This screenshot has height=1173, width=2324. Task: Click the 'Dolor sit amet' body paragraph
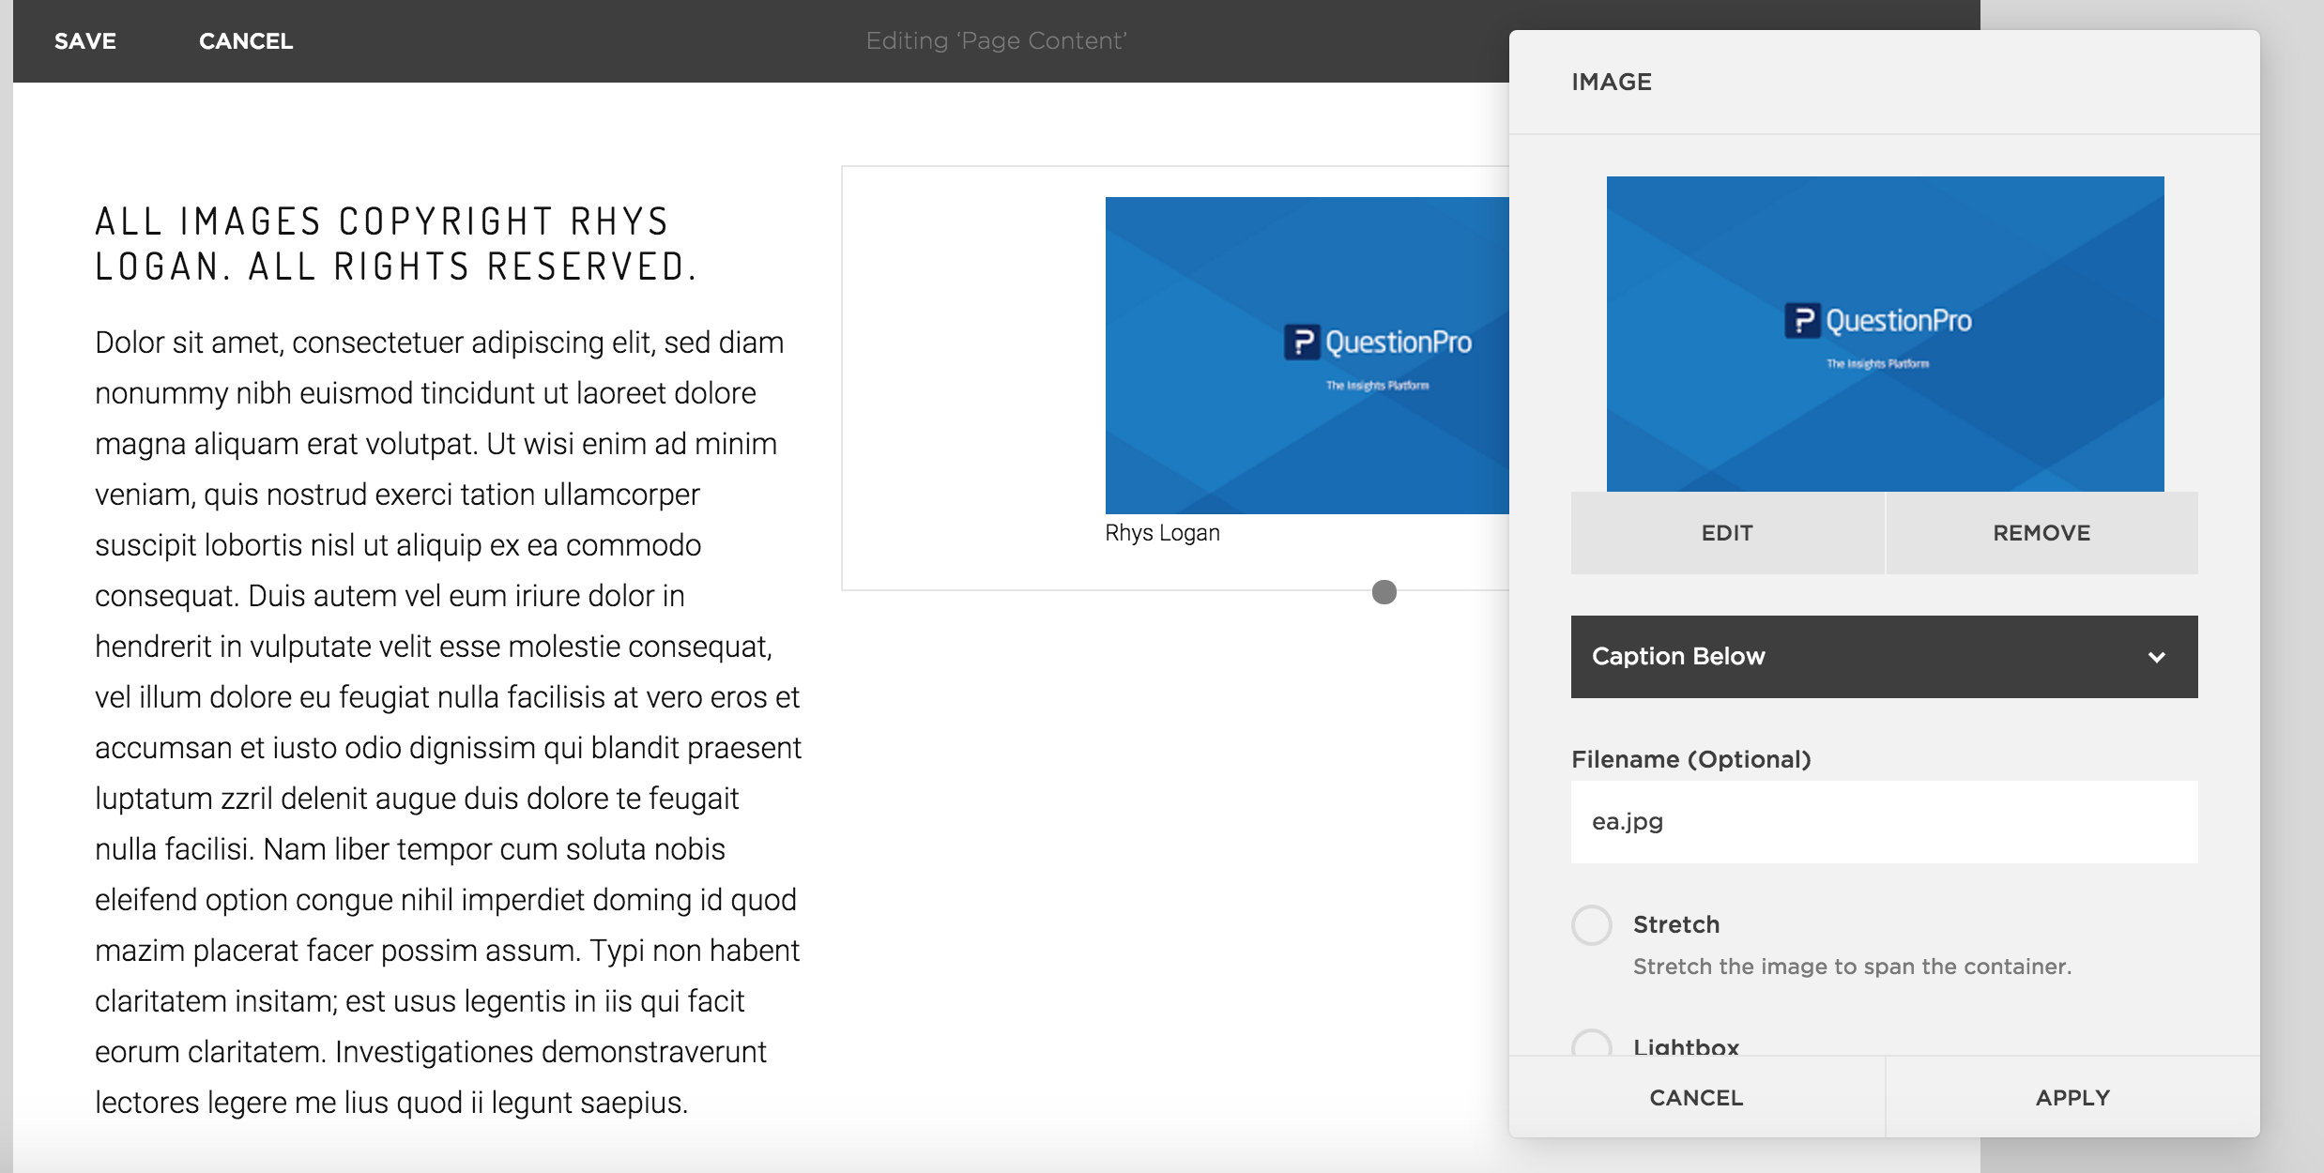(449, 723)
